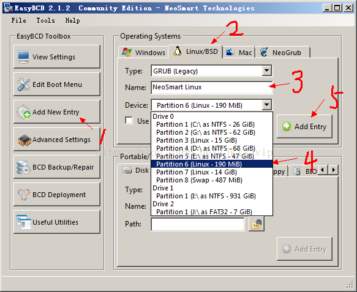
Task: Open the Tools menu
Action: tap(45, 20)
